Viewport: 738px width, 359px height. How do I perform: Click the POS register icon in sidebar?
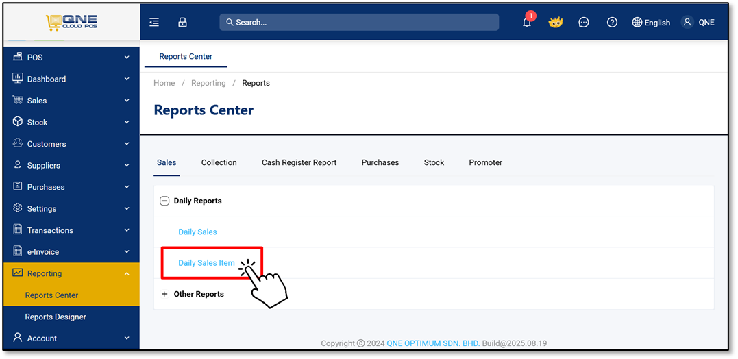pyautogui.click(x=17, y=57)
